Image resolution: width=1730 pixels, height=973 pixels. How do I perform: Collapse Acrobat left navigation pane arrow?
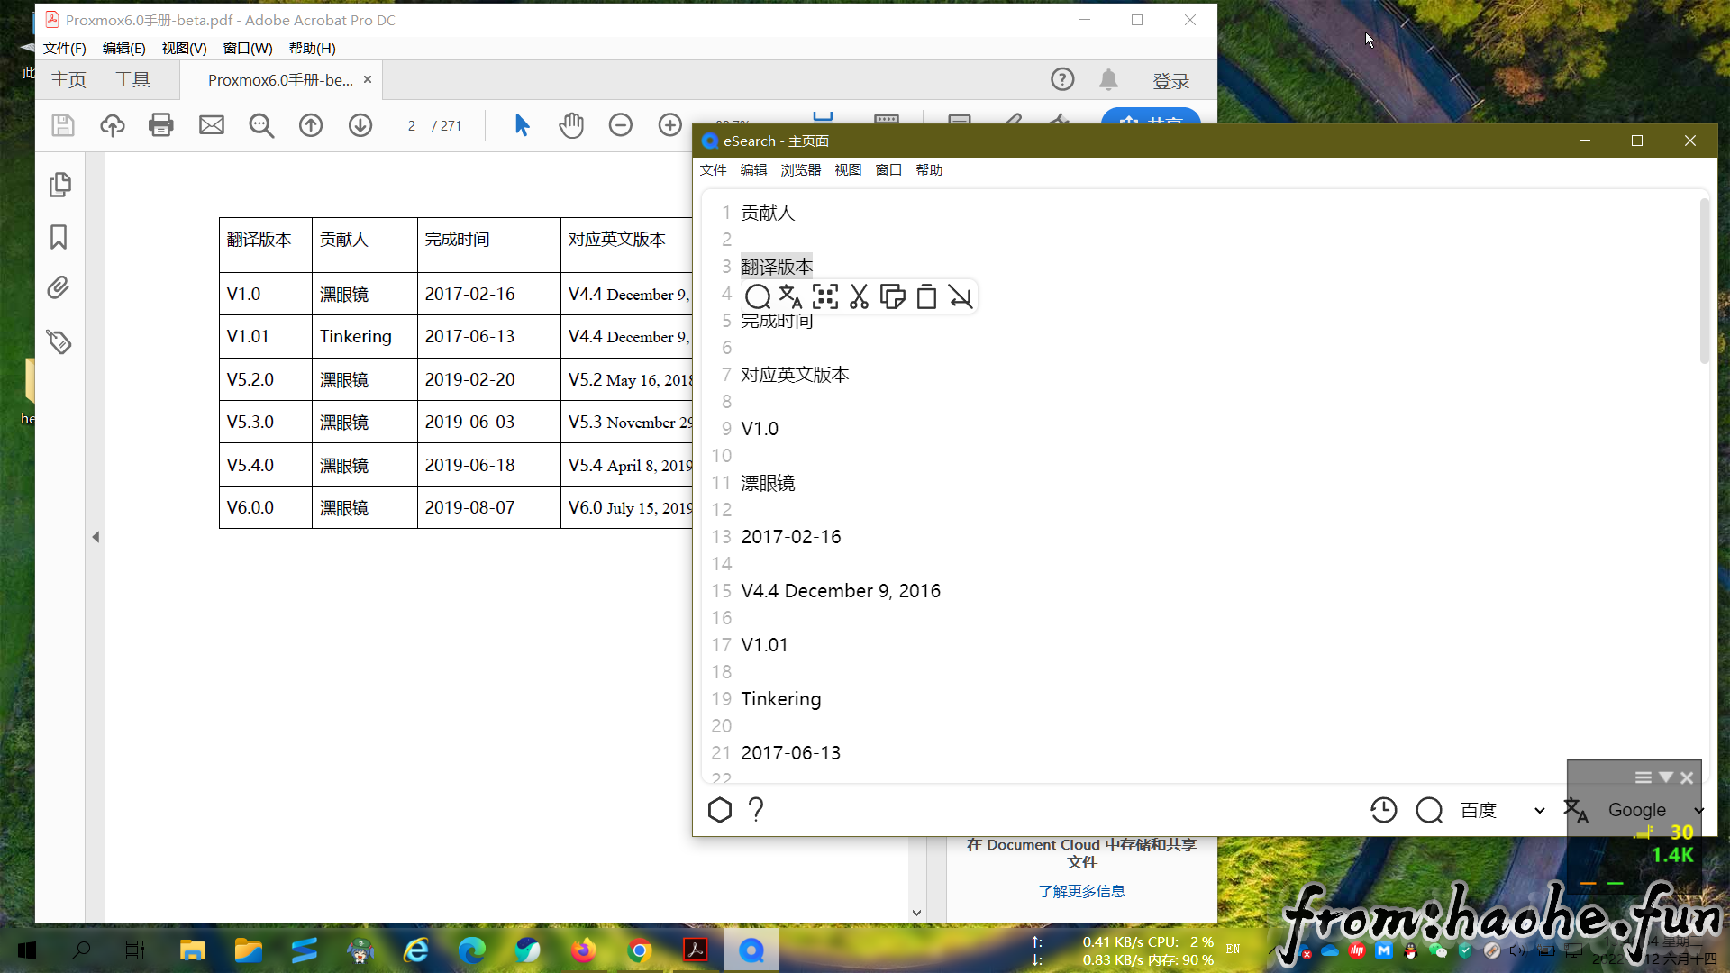[96, 537]
